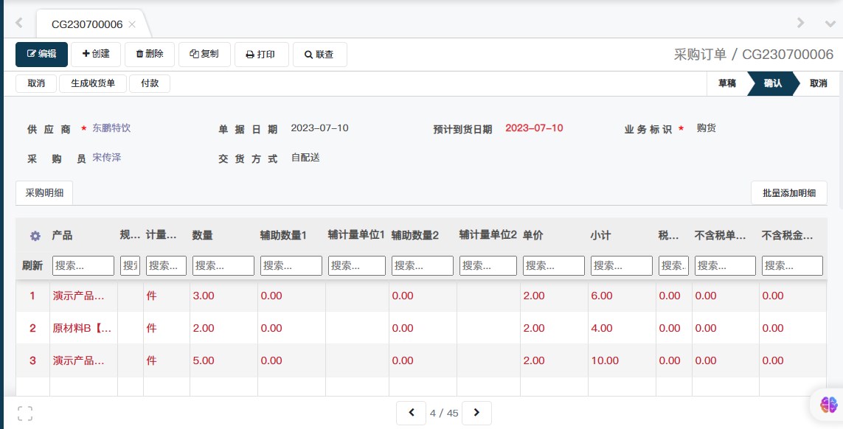Click the table settings gear icon

[35, 236]
